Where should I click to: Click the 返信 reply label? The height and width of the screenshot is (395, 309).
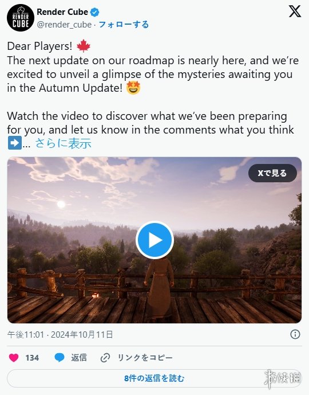point(79,358)
